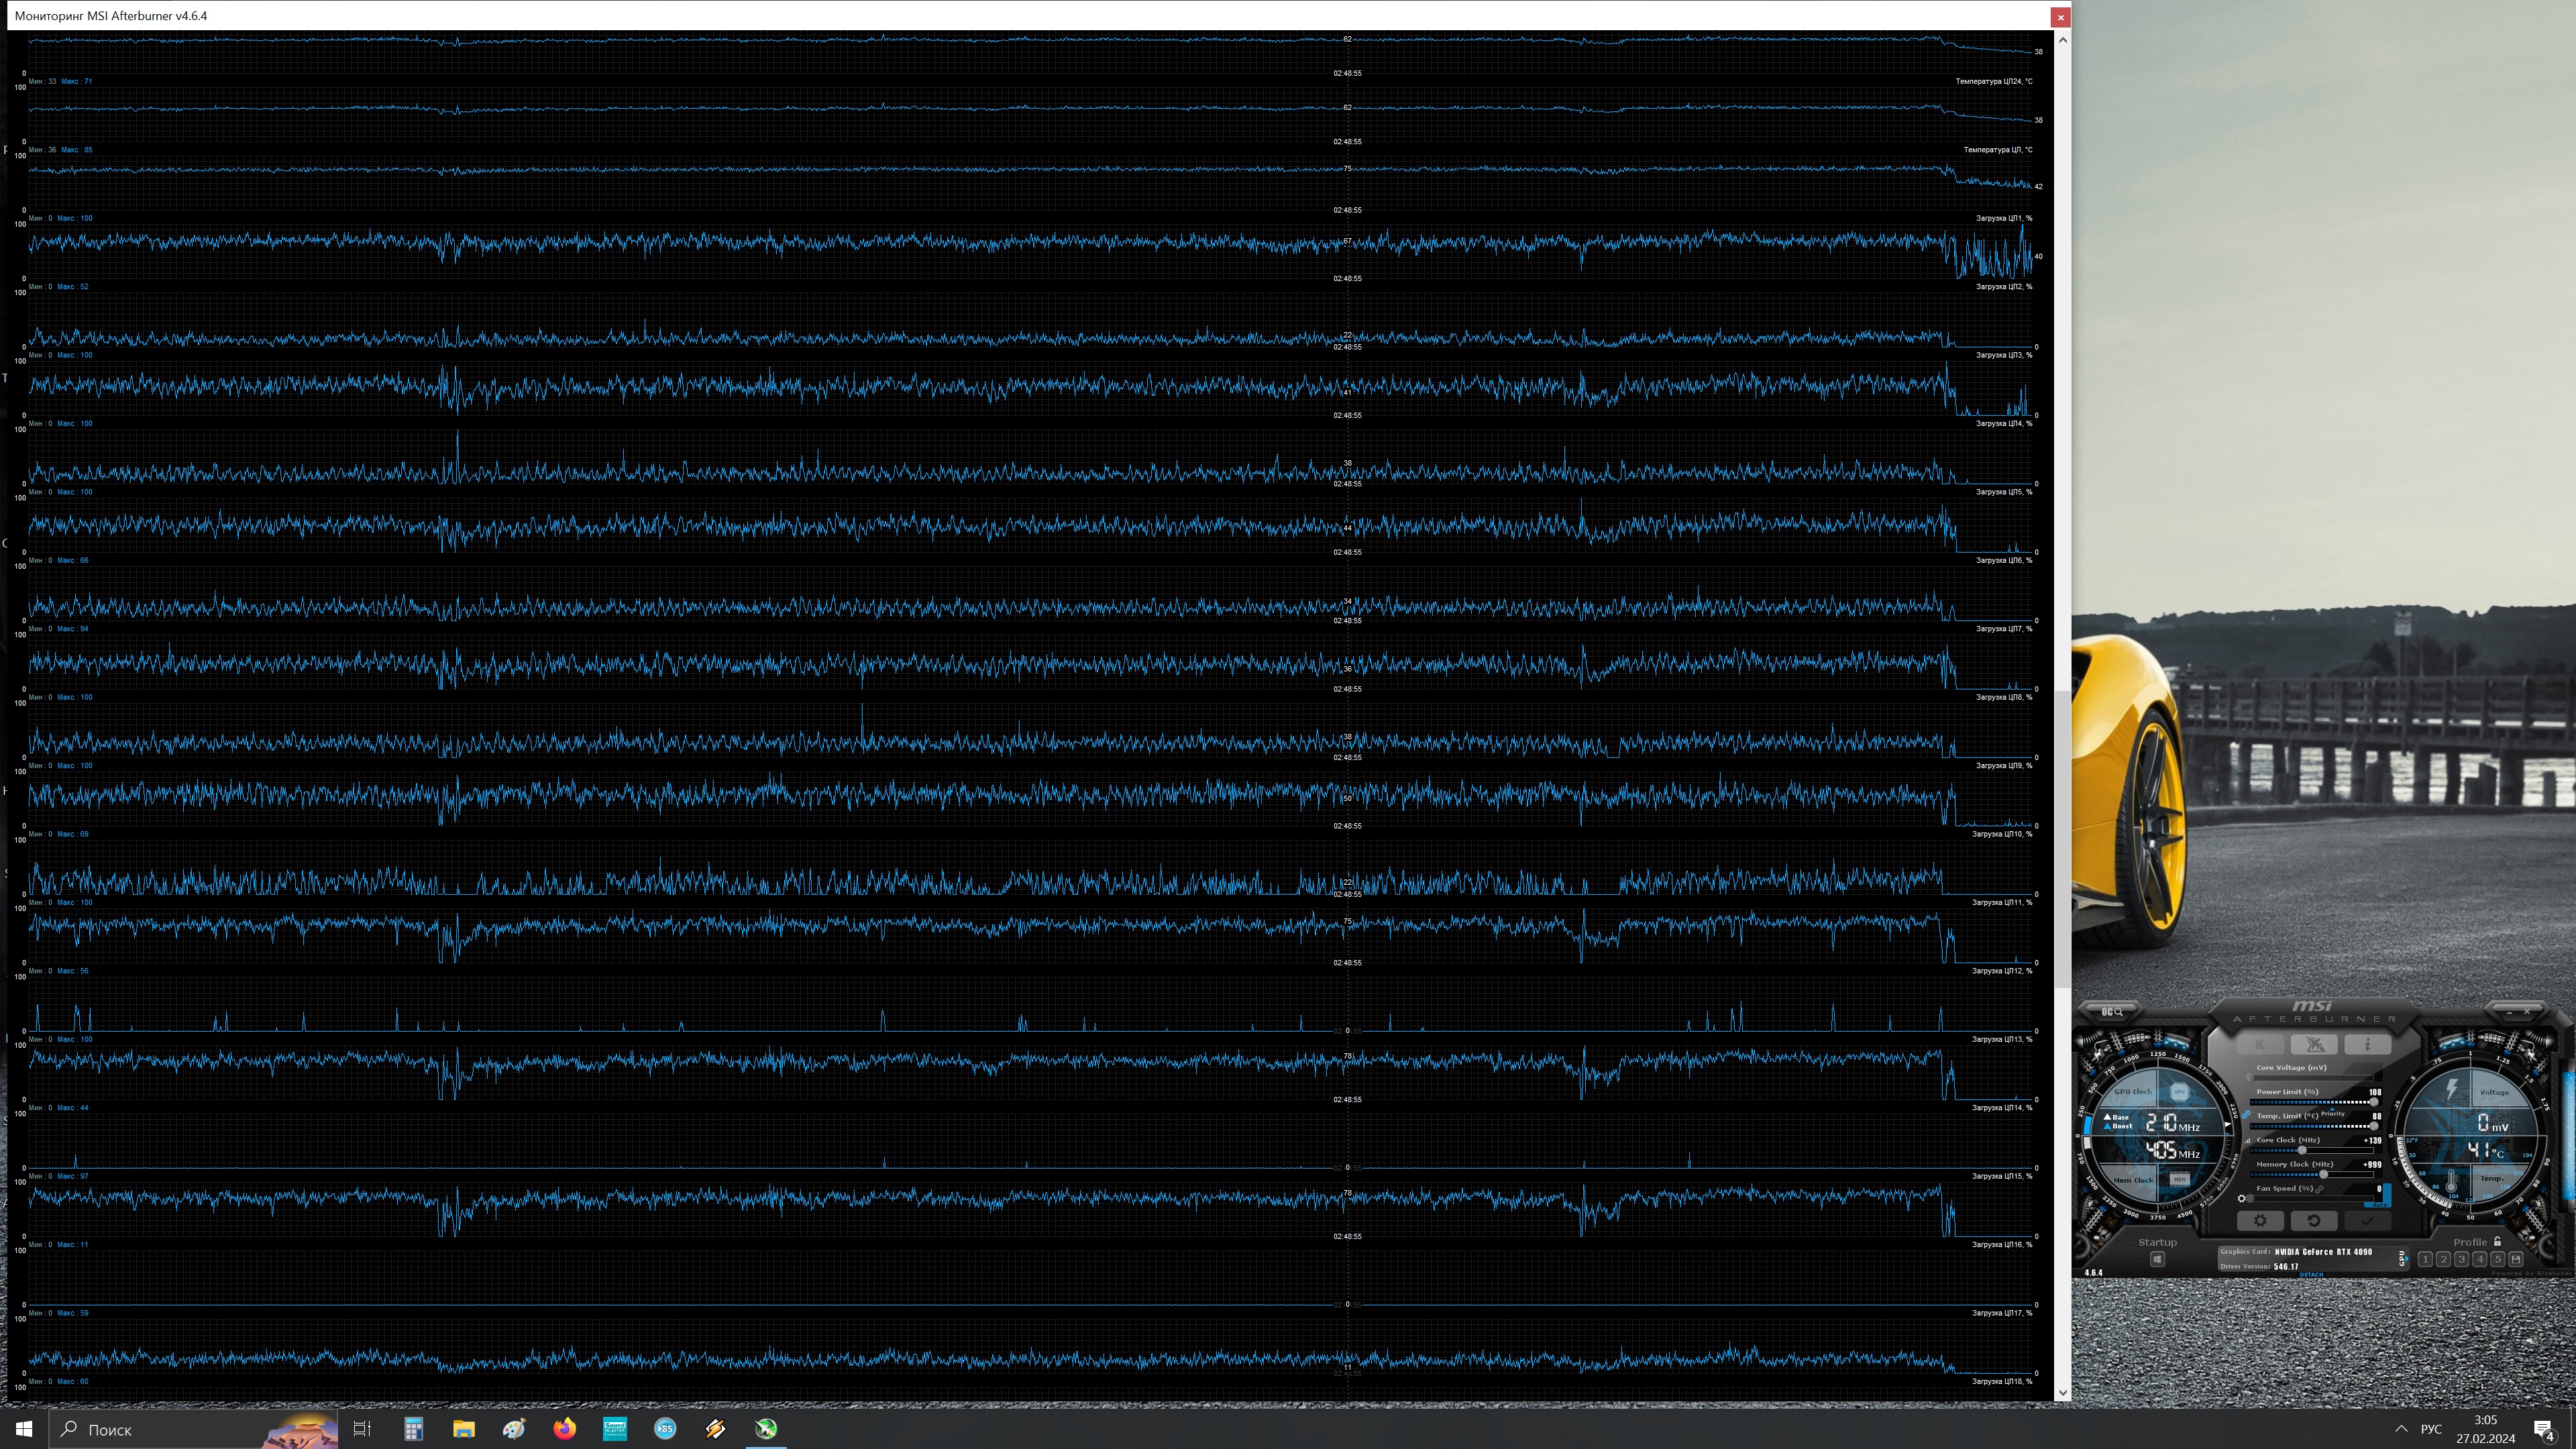
Task: Open the OC Scanner button
Action: (x=2111, y=1011)
